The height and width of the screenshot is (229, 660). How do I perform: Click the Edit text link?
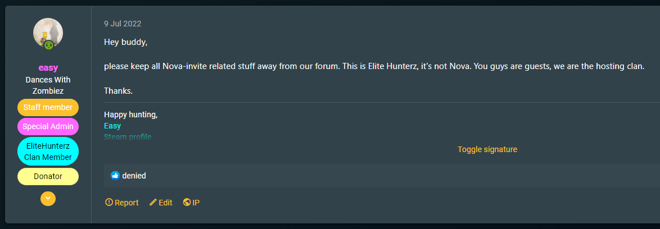pos(165,203)
